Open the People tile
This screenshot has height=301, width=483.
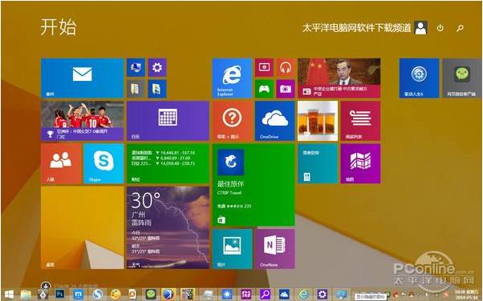click(x=61, y=163)
